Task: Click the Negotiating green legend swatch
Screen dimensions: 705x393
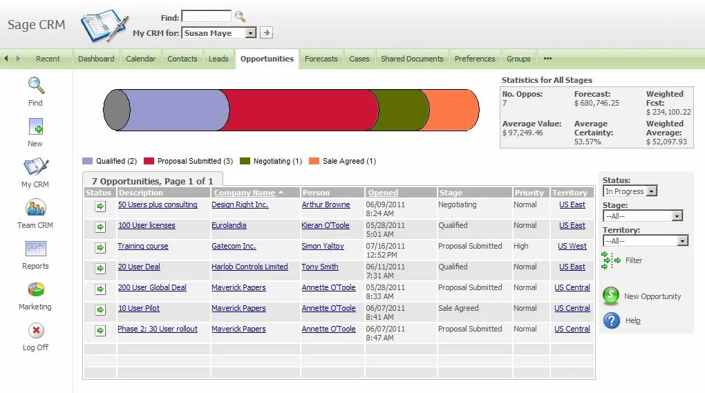Action: (245, 161)
